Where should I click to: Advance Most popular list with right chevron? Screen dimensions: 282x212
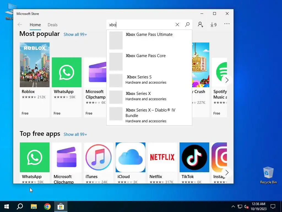pyautogui.click(x=227, y=80)
